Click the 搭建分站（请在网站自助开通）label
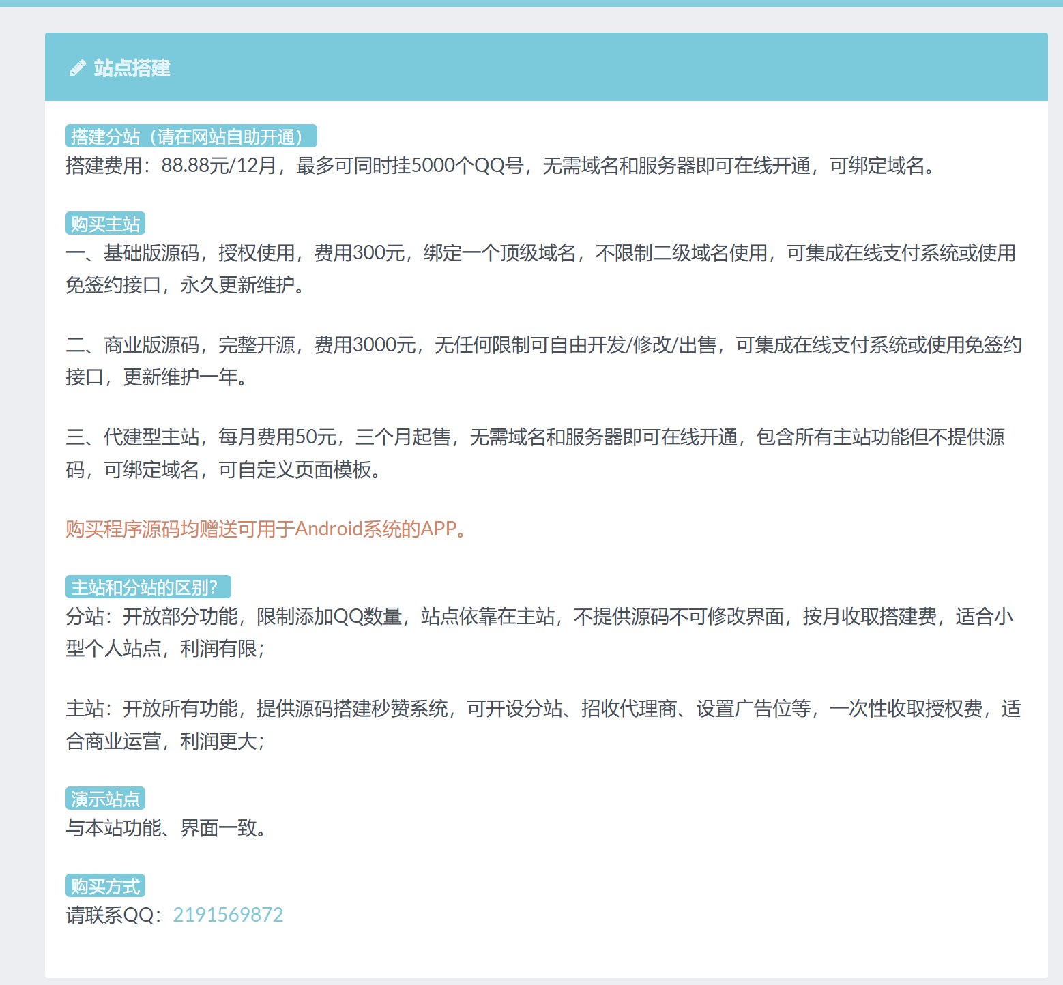 tap(191, 136)
